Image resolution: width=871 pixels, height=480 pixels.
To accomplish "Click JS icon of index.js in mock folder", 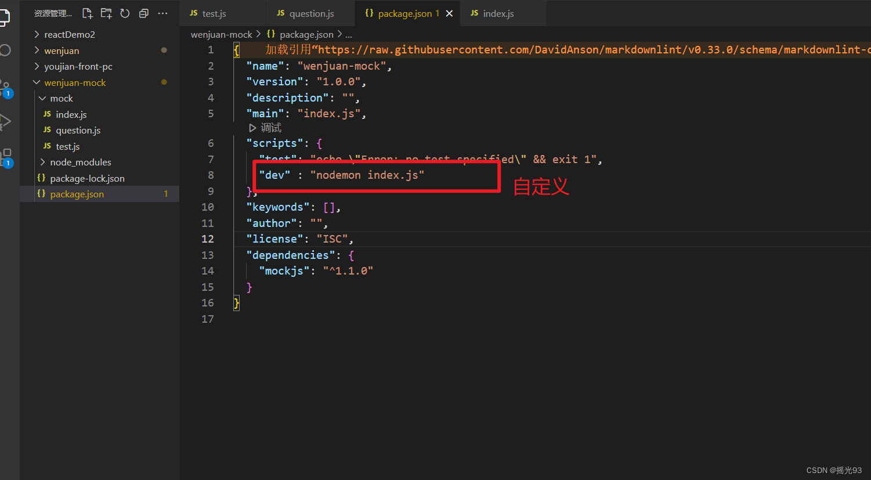I will coord(47,114).
